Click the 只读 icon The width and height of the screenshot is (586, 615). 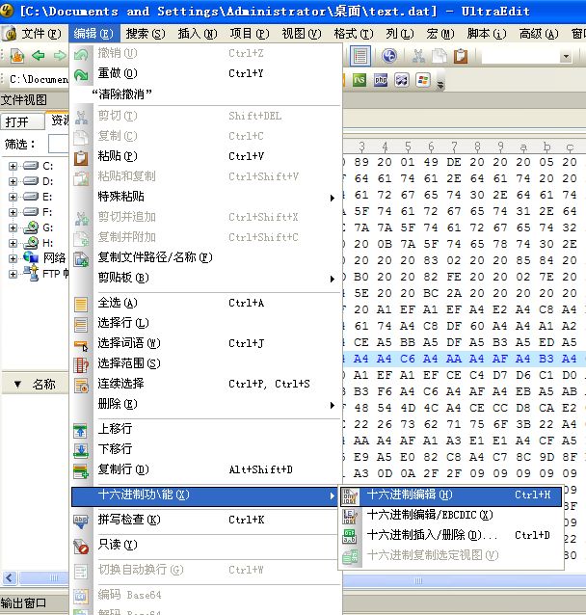pos(81,547)
